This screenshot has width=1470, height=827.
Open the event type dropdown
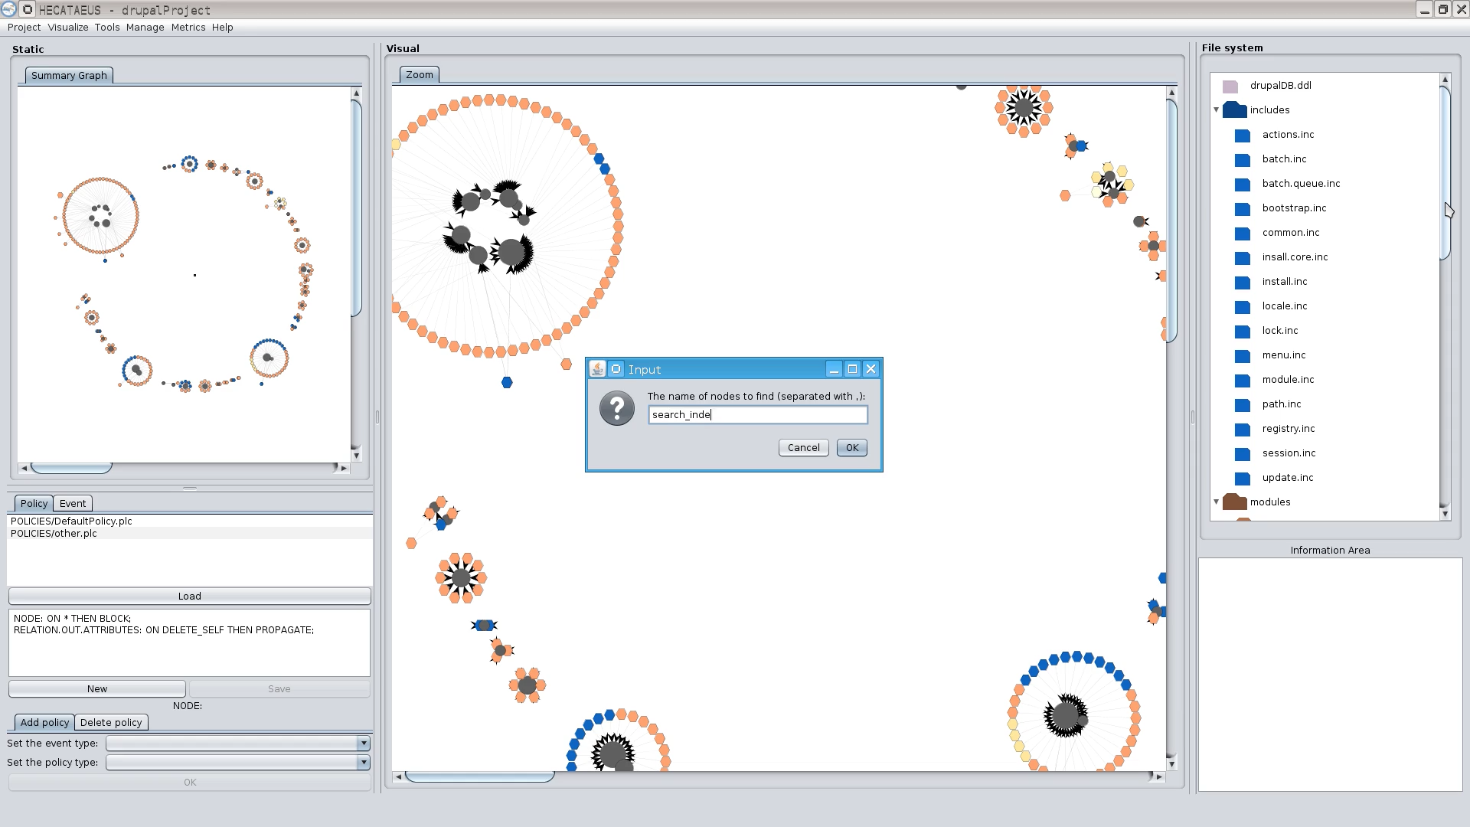click(363, 743)
